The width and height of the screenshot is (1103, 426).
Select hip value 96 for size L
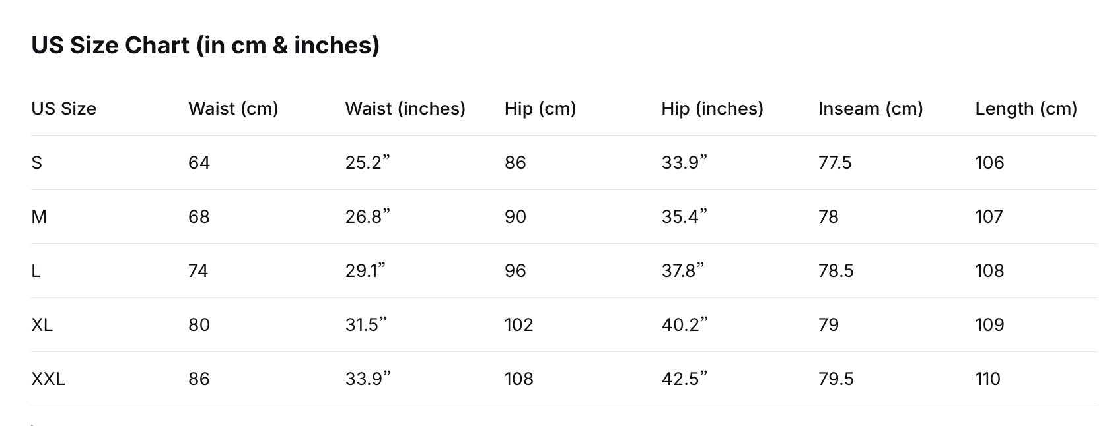coord(515,271)
